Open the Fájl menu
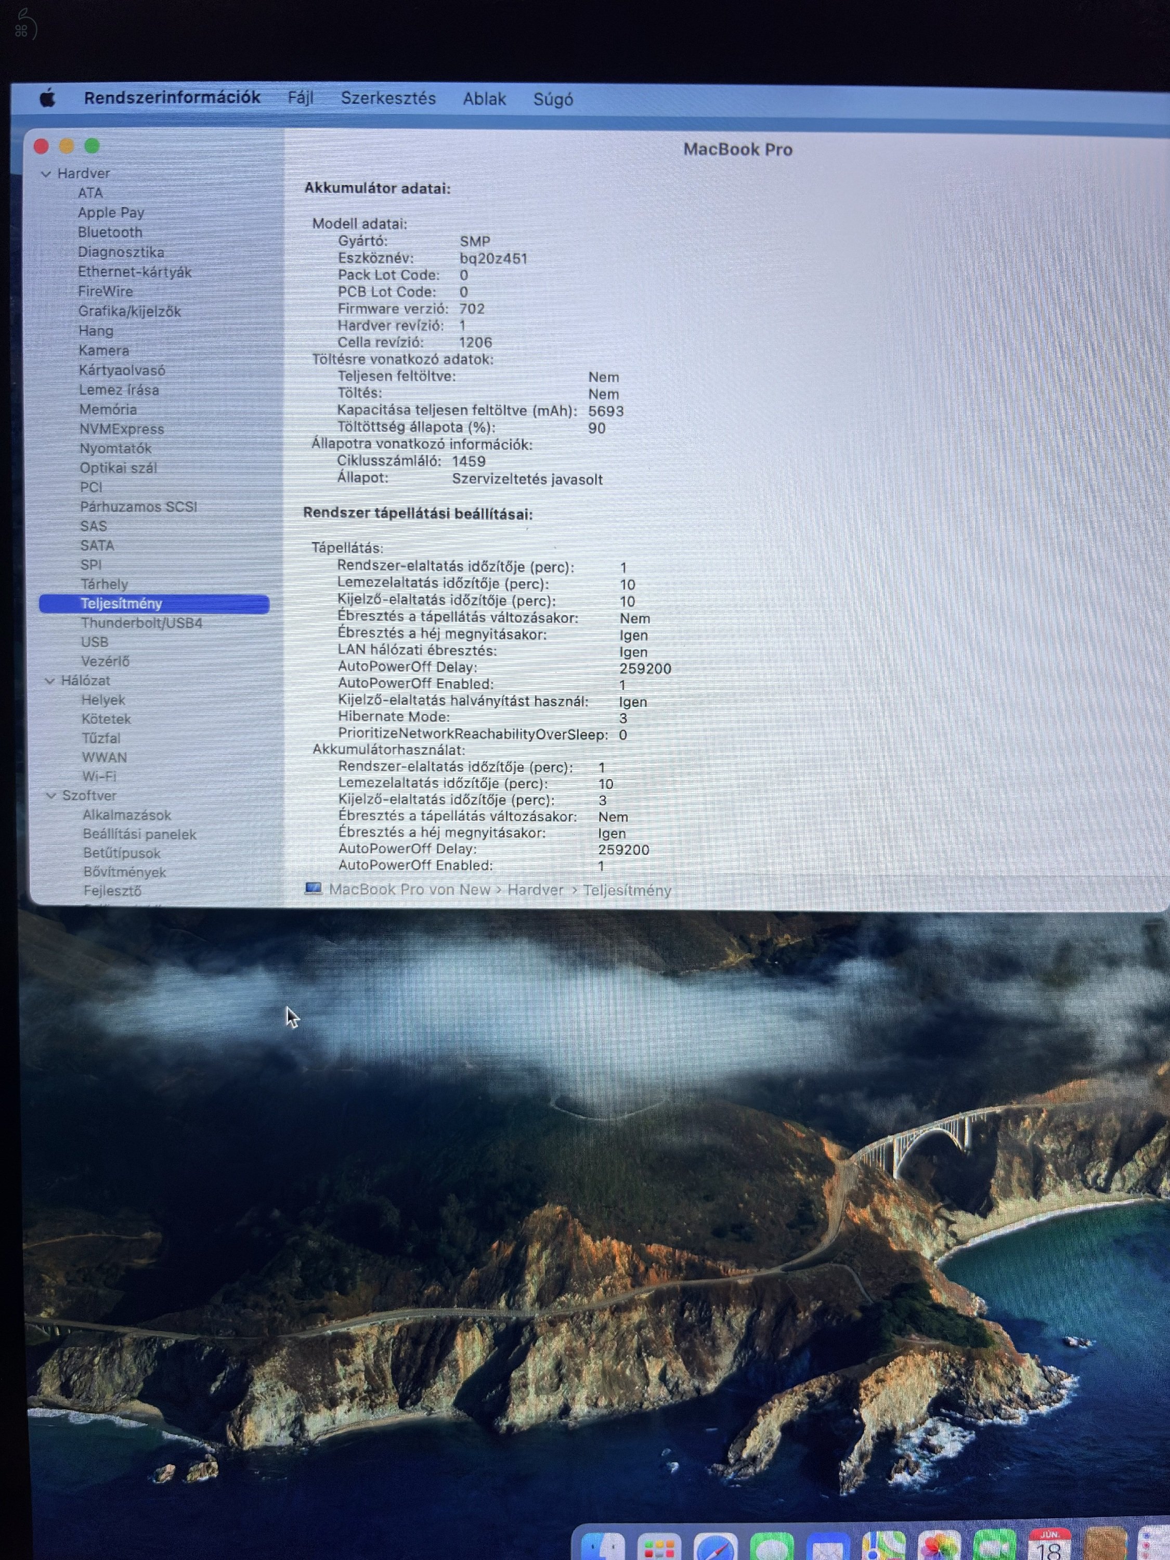1170x1560 pixels. 301,98
